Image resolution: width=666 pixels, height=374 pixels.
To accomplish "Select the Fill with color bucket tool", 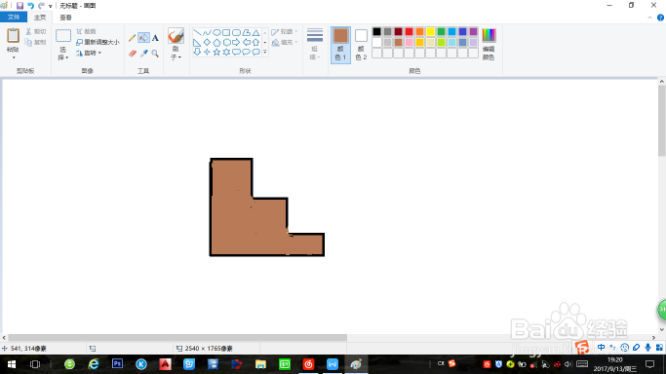I will pos(144,38).
